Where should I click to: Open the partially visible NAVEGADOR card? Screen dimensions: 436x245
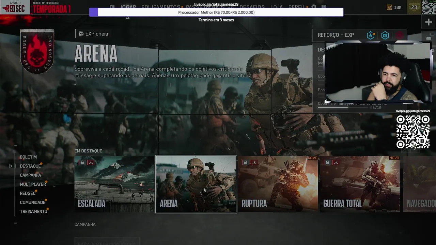[419, 184]
